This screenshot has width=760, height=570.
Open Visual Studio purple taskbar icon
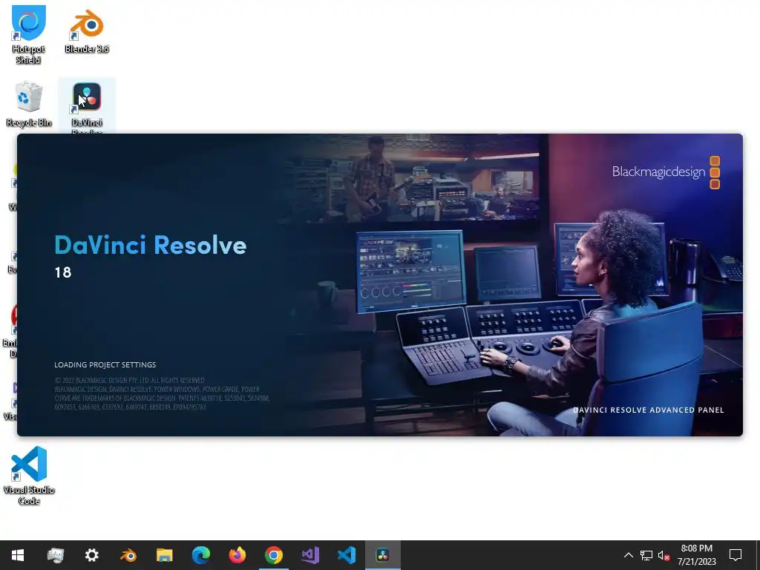[x=310, y=555]
